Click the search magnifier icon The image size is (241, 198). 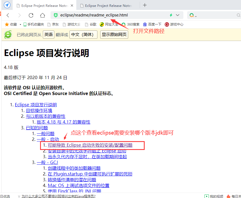[x=238, y=15]
